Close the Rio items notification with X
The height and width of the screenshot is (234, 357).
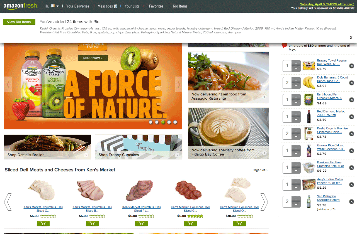coord(351,38)
